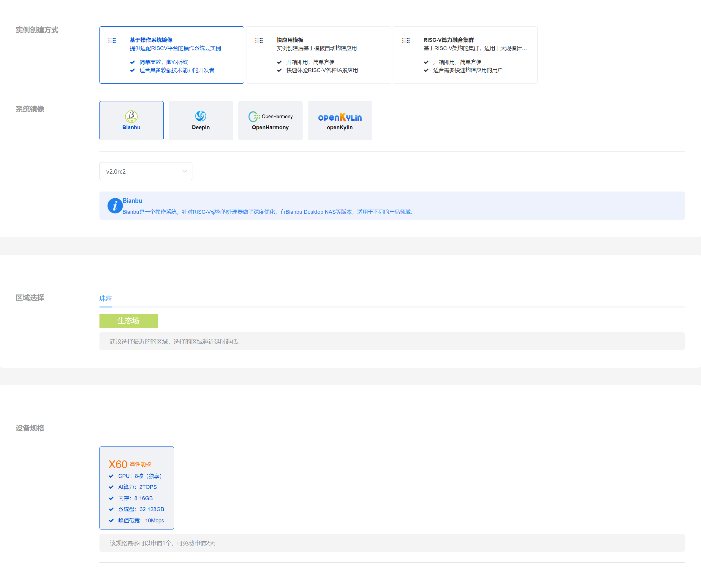Image resolution: width=701 pixels, height=571 pixels.
Task: Click the green 生态场 button
Action: pyautogui.click(x=129, y=320)
